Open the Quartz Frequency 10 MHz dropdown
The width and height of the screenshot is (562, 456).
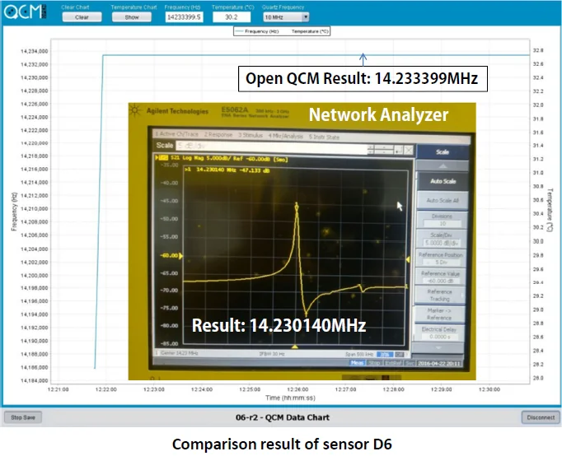pos(286,16)
